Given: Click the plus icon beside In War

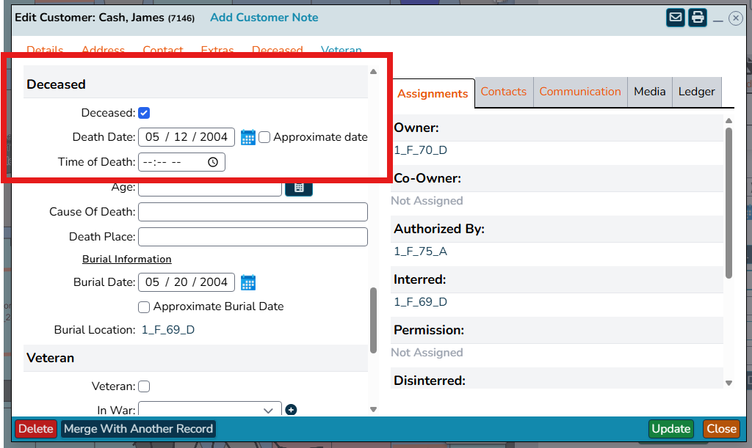Looking at the screenshot, I should (x=291, y=410).
